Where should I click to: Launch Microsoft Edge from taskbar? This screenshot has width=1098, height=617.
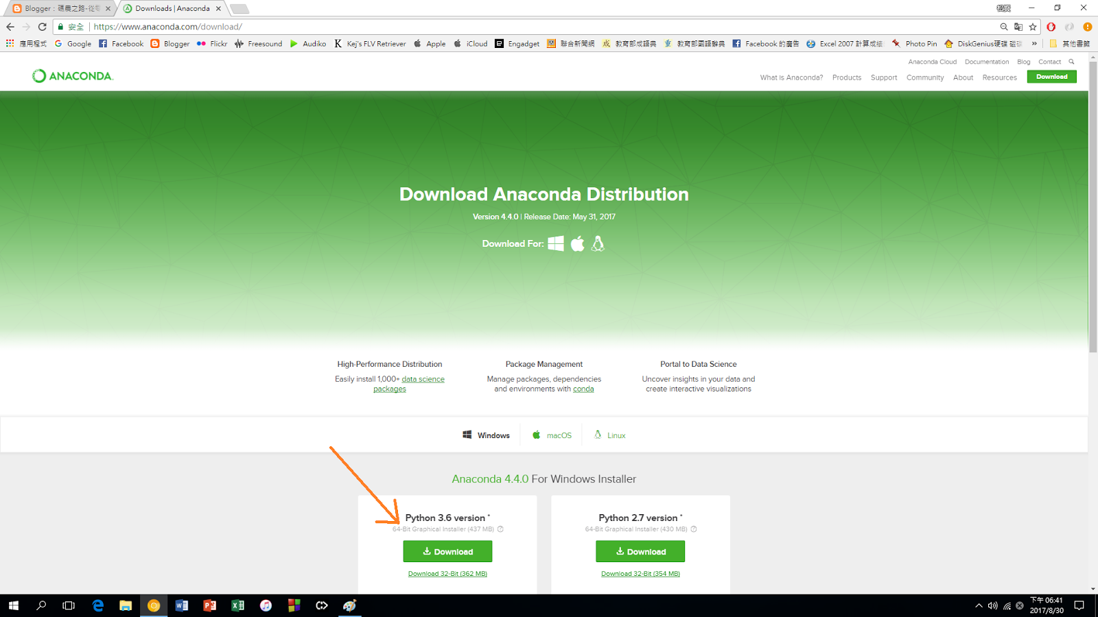click(98, 605)
